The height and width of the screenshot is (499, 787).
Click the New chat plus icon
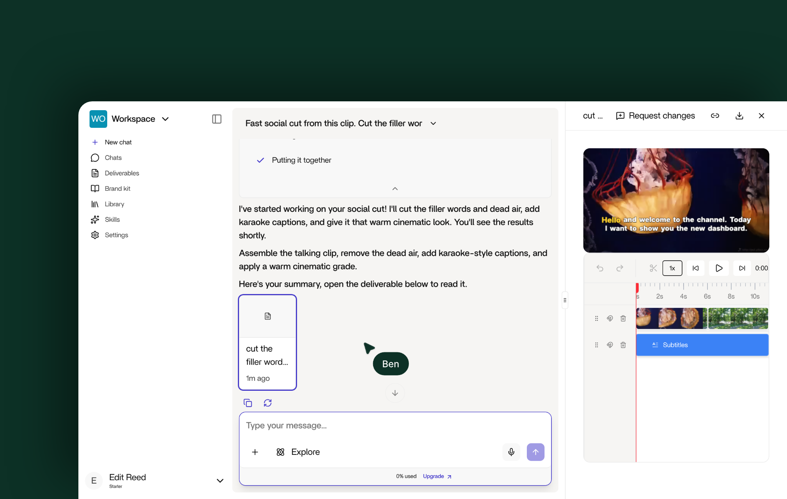coord(95,142)
